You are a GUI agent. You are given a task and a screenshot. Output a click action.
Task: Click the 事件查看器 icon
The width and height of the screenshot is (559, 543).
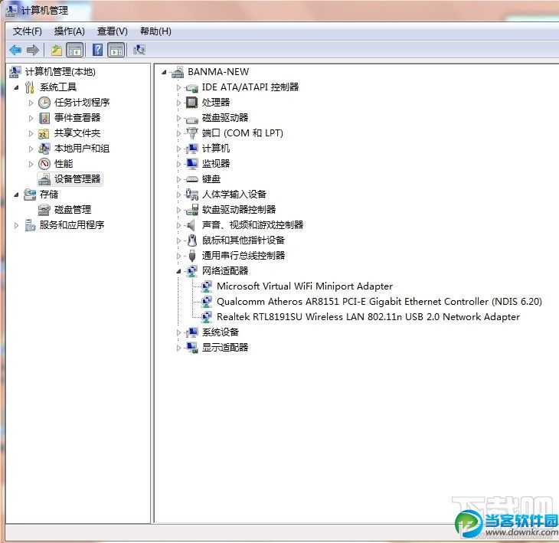pyautogui.click(x=44, y=118)
